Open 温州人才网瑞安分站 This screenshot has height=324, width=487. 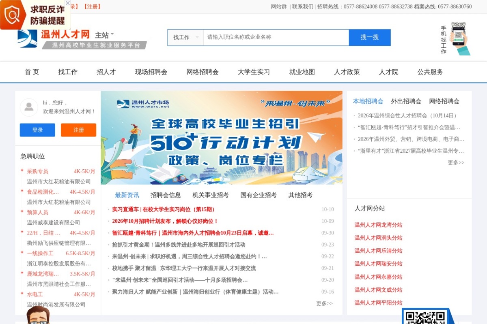[x=378, y=264]
